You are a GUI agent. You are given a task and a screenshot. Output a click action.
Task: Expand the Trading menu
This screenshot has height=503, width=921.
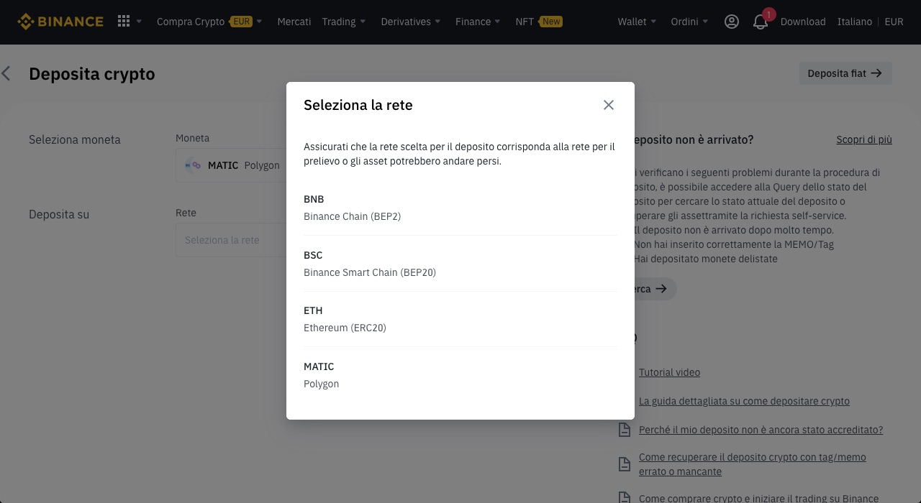click(x=344, y=22)
